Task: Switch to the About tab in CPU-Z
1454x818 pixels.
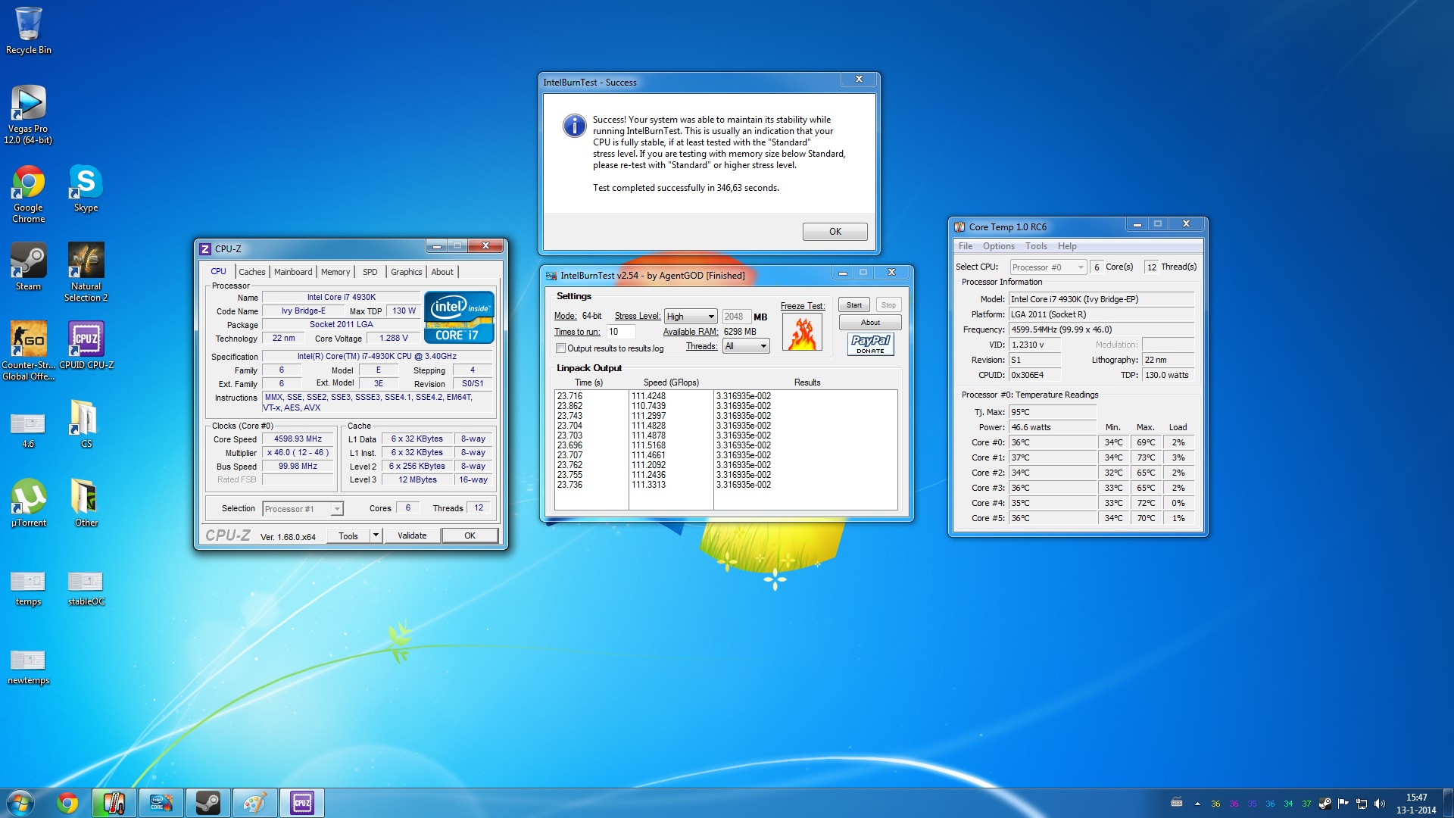Action: pyautogui.click(x=442, y=272)
